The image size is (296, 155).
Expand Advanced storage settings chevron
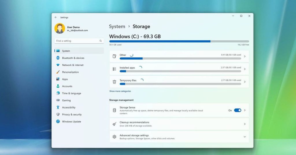coord(245,137)
